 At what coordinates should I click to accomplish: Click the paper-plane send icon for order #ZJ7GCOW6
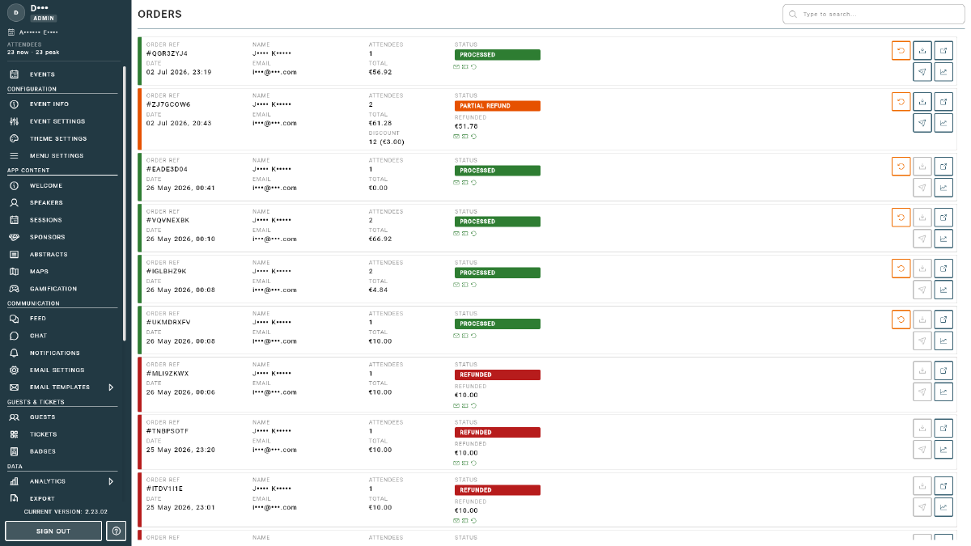[922, 123]
